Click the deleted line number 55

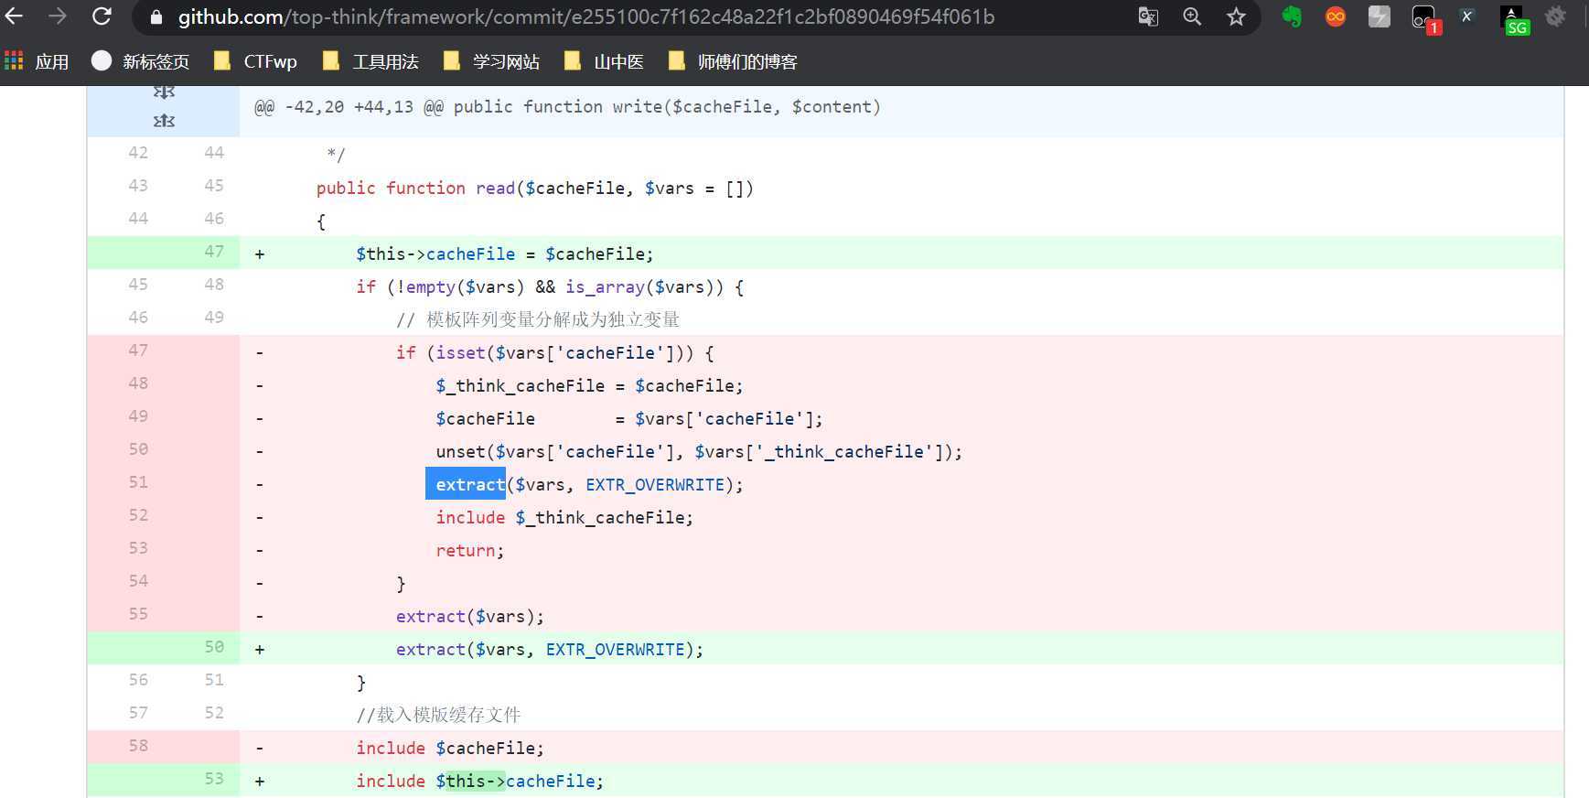click(x=138, y=614)
